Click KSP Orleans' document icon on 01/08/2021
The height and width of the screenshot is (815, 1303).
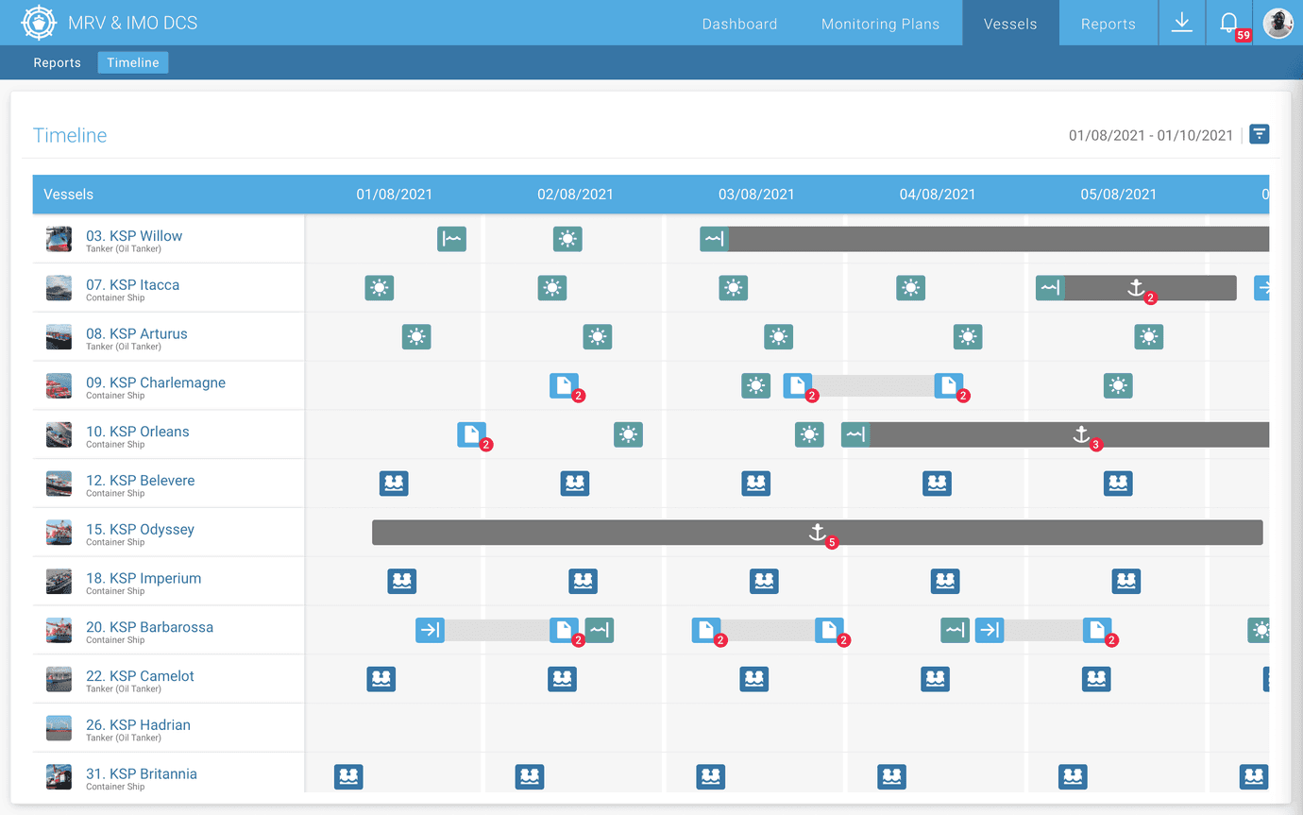[x=471, y=434]
